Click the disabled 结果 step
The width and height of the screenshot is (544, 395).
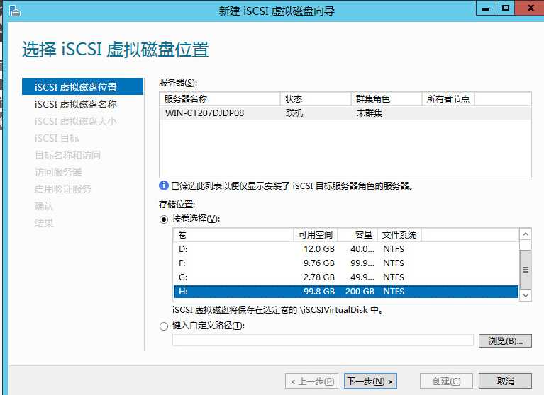[x=44, y=223]
